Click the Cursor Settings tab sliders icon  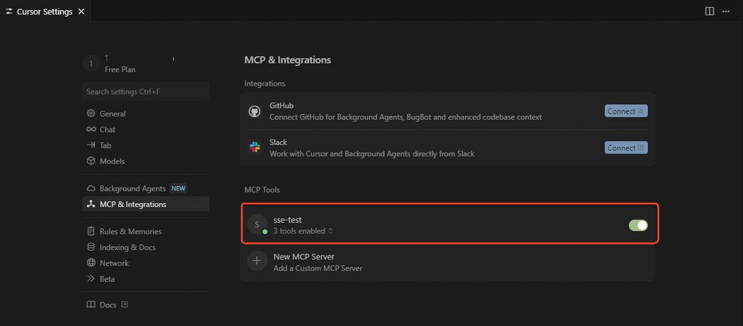click(9, 11)
